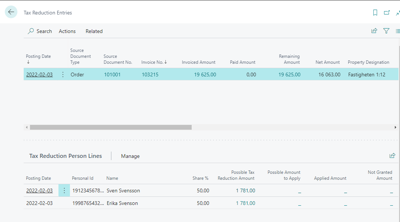Open Sven Svensson's 2022-02-03 posting date

pos(39,190)
